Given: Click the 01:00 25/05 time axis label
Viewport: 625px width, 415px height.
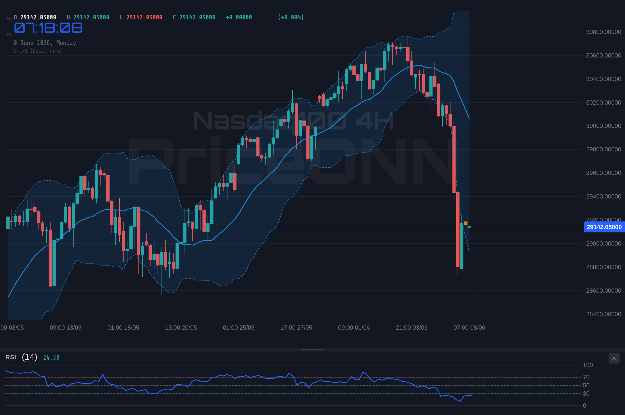Looking at the screenshot, I should pos(239,328).
